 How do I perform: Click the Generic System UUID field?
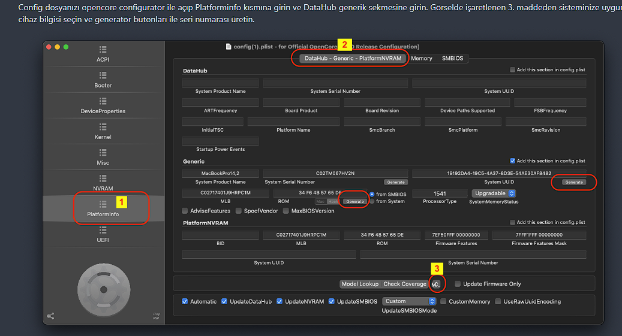pos(499,174)
